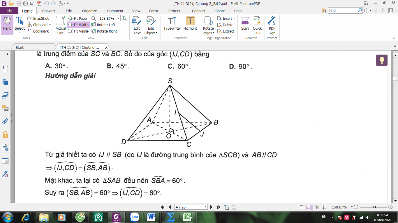Open the Comment ribbon tab

point(115,11)
